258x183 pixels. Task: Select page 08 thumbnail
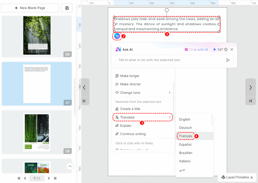pyautogui.click(x=37, y=132)
